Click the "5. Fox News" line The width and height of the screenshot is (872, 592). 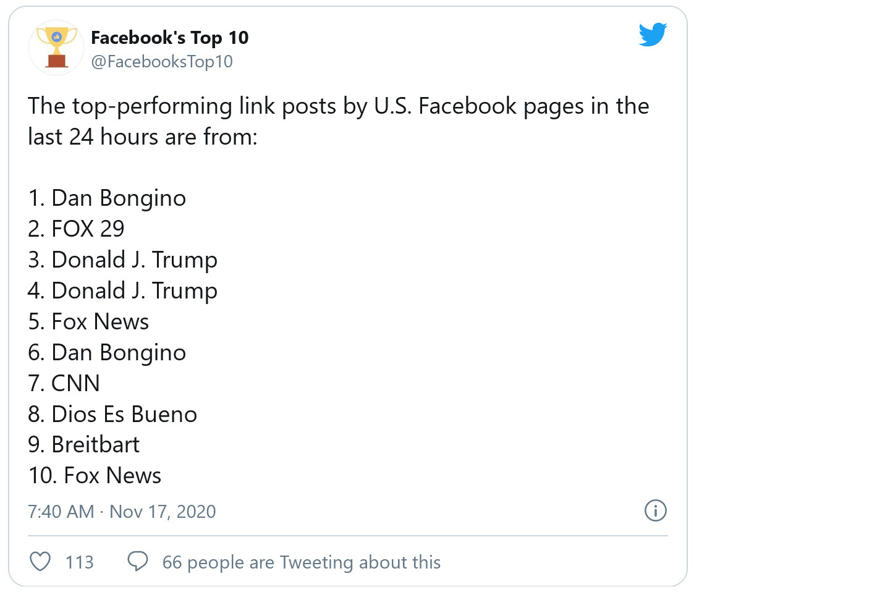[88, 322]
